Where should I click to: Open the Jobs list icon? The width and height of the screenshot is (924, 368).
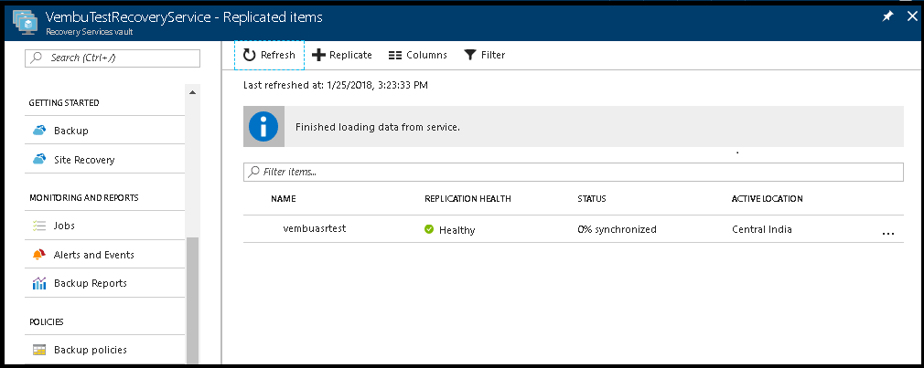[39, 226]
